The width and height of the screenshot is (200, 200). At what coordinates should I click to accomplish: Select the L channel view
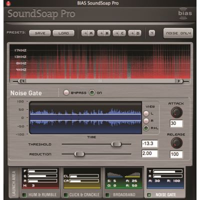coord(146,113)
